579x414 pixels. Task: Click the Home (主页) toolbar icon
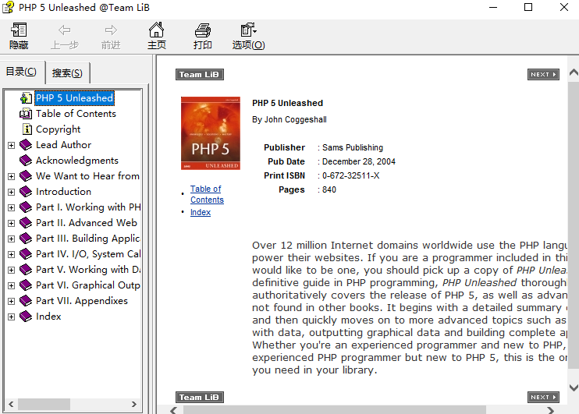click(157, 30)
